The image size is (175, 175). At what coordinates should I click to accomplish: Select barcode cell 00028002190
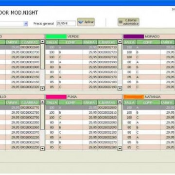point(107,87)
